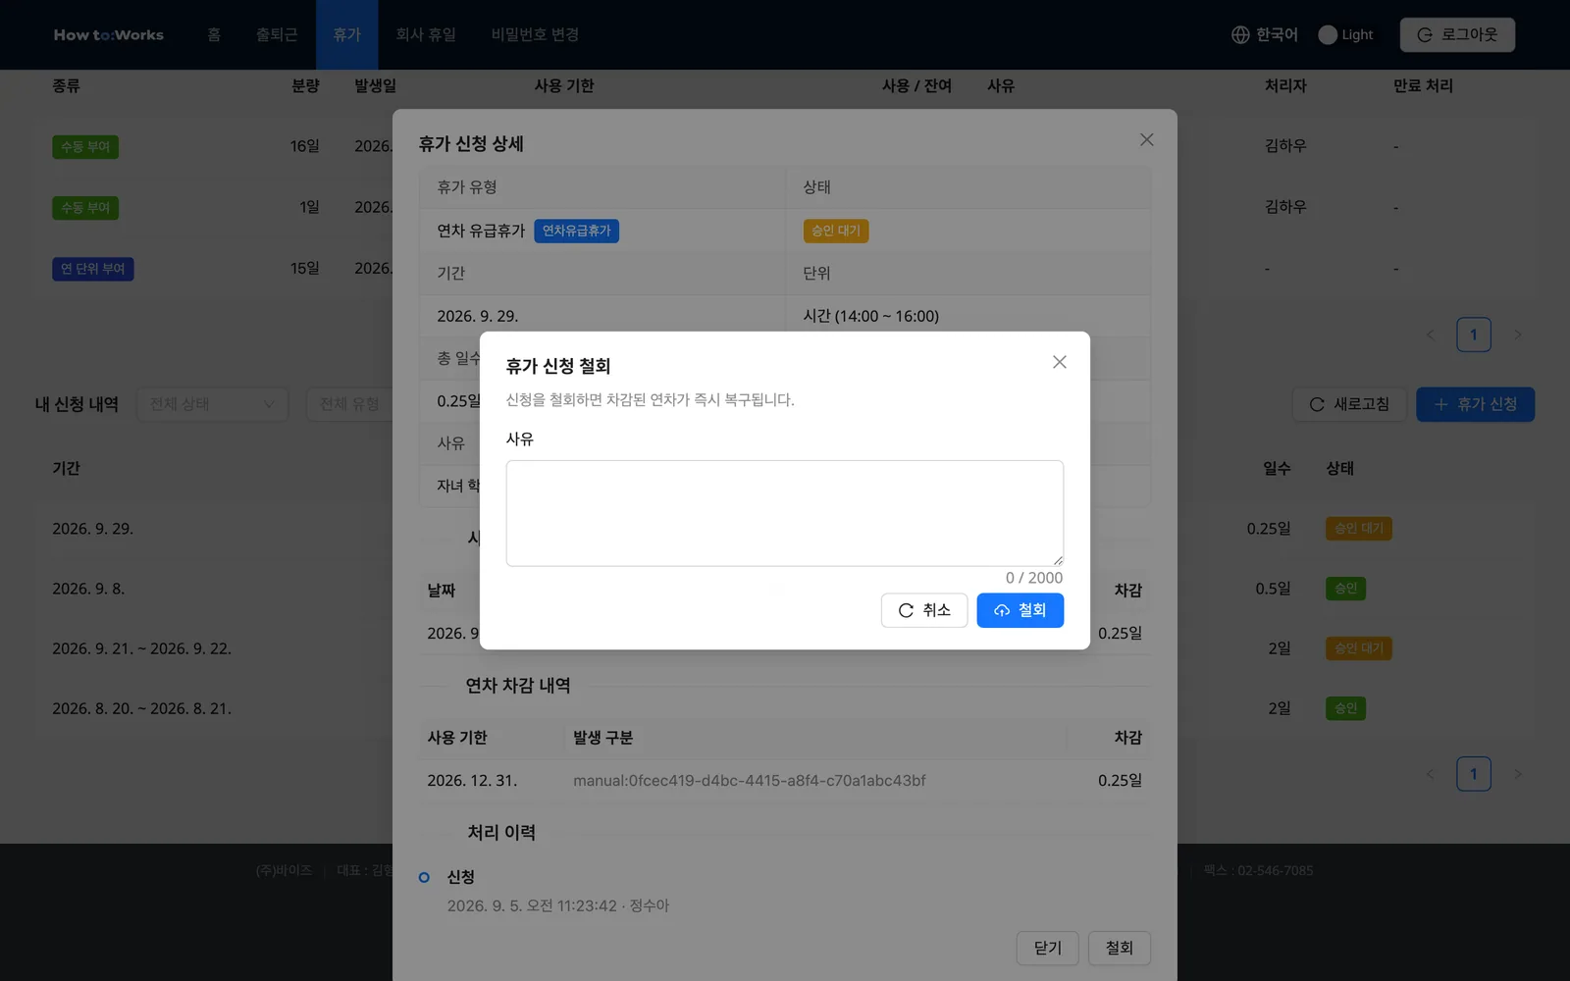Close the 휴가 신청 상세 panel
This screenshot has height=981, width=1570.
tap(1146, 140)
